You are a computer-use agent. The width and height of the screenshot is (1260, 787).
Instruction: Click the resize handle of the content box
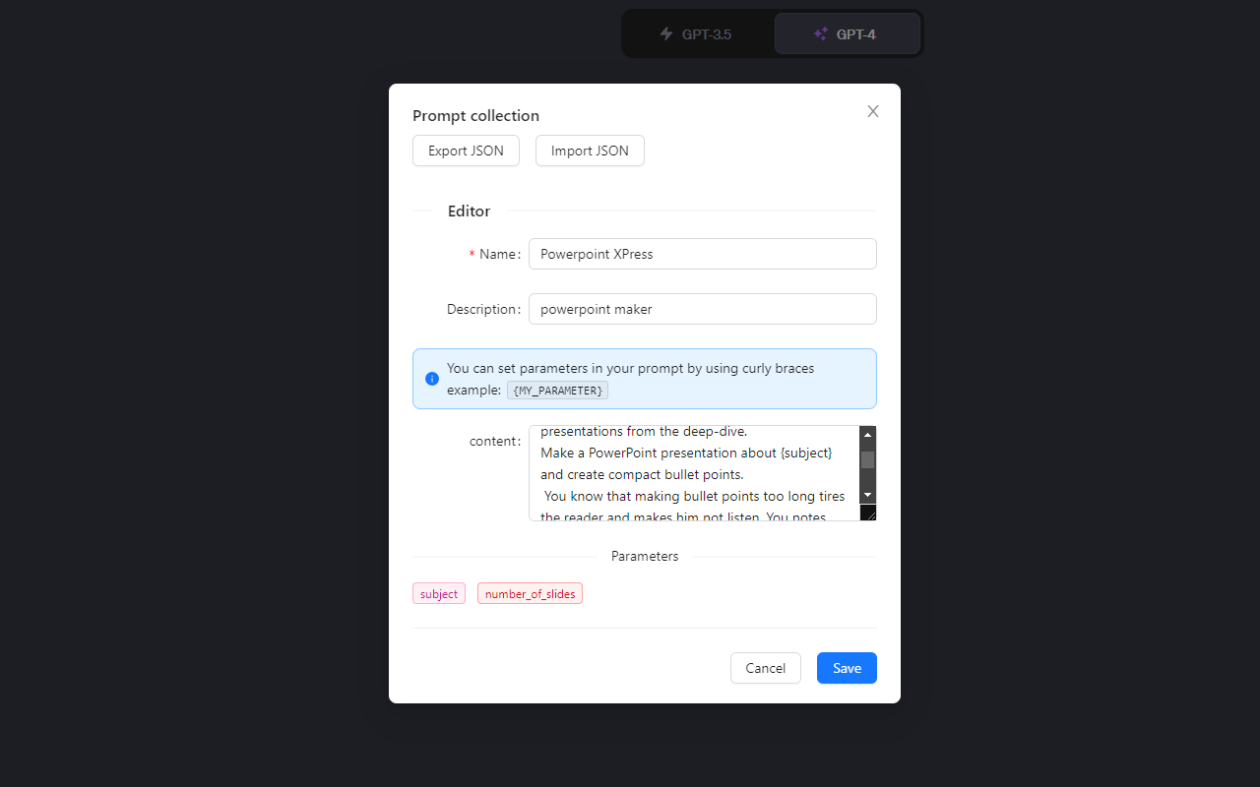point(867,513)
